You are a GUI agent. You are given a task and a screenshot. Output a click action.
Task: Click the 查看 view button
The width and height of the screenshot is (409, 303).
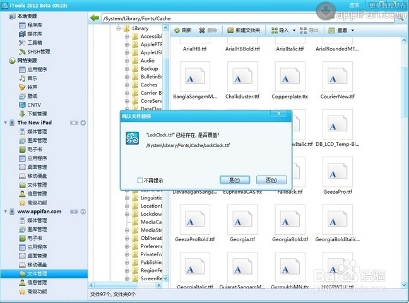pos(338,30)
